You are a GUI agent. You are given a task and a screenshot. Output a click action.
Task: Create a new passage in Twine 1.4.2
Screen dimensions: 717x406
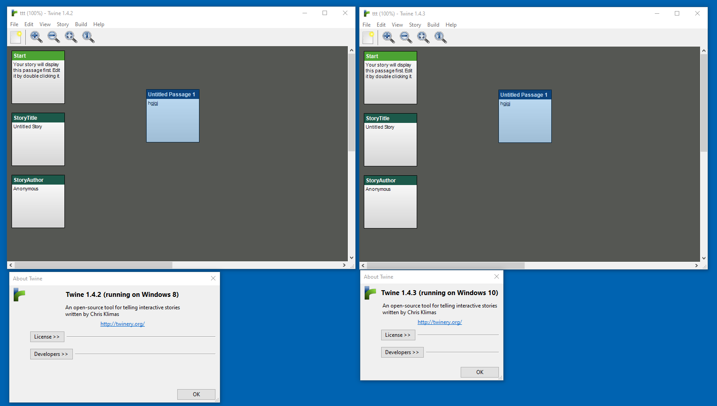point(16,37)
